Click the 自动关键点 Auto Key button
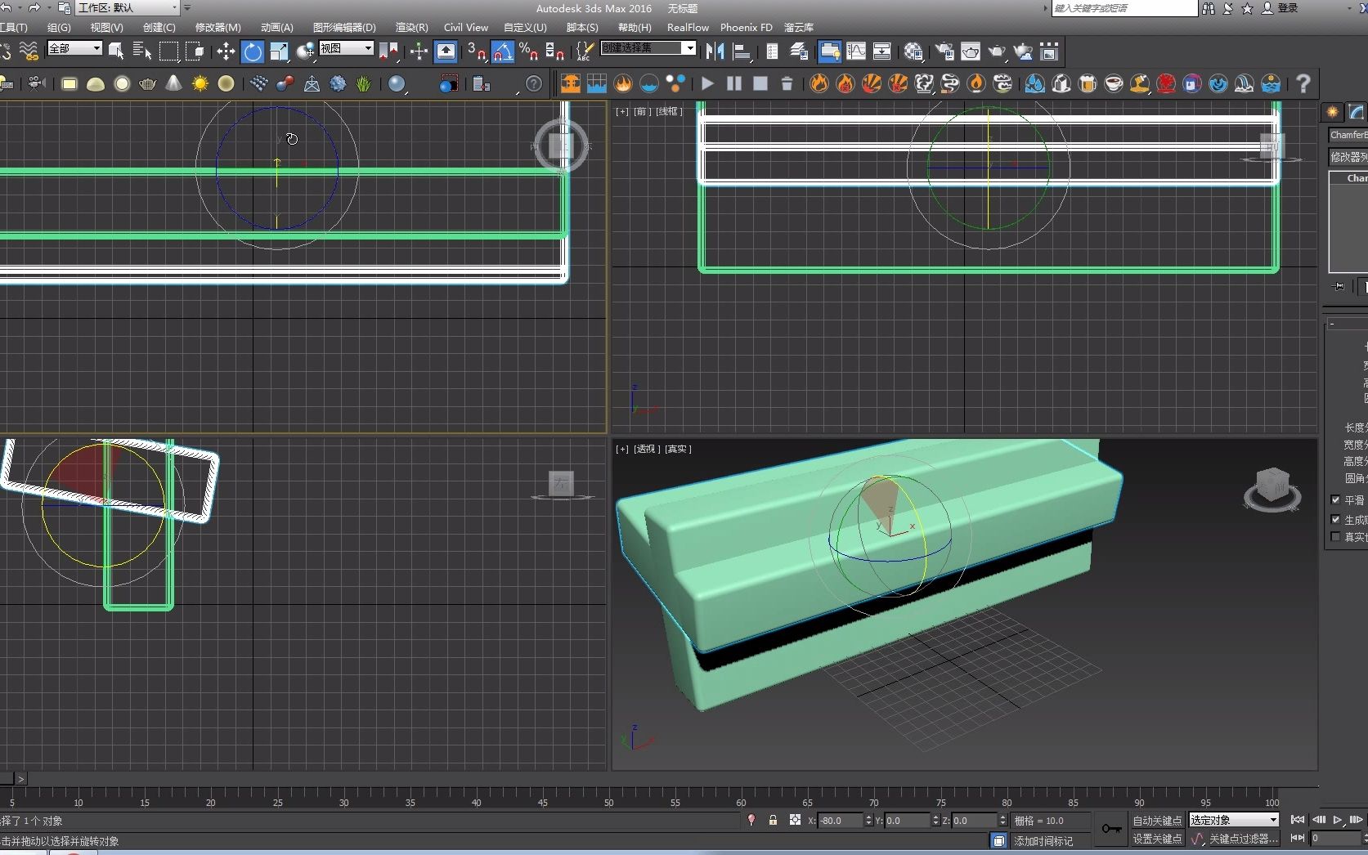This screenshot has width=1368, height=855. point(1157,820)
